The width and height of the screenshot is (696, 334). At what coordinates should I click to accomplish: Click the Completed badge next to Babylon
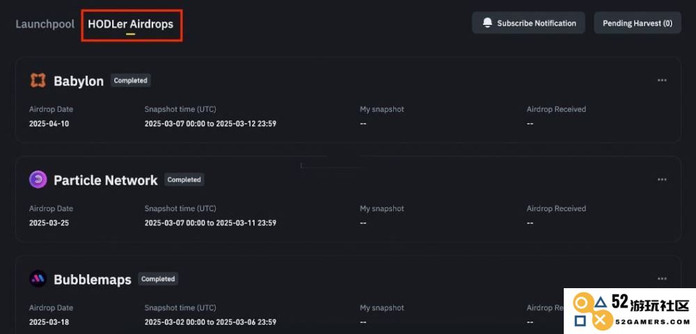click(x=131, y=81)
